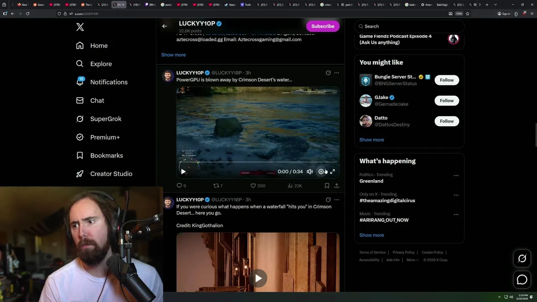Image resolution: width=537 pixels, height=302 pixels.
Task: Click Show more under the profile bio
Action: pyautogui.click(x=173, y=55)
